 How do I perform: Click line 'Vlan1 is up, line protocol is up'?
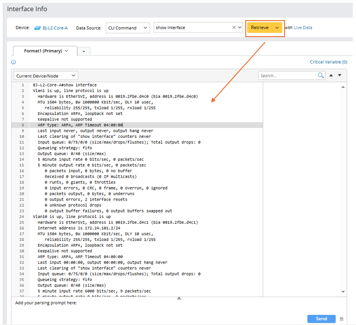click(x=70, y=91)
